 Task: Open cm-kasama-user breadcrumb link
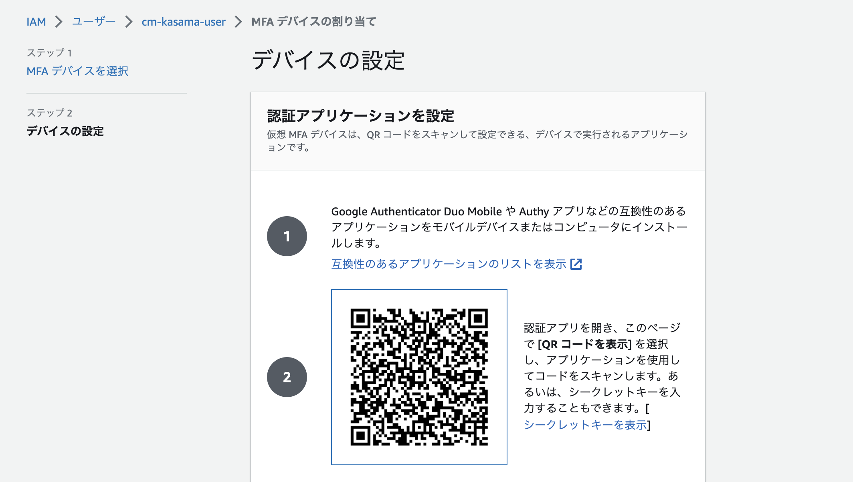(184, 22)
